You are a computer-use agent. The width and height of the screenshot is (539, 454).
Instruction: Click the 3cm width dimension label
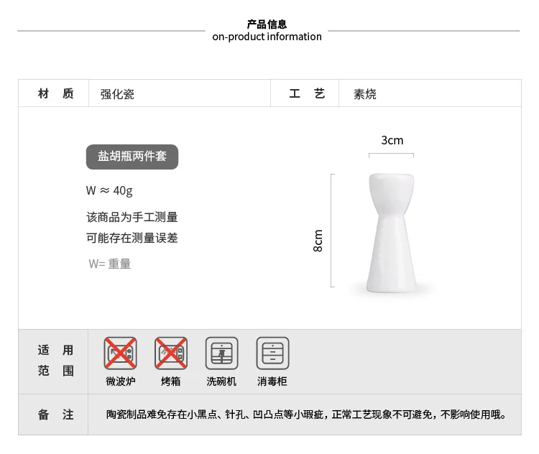tap(392, 140)
